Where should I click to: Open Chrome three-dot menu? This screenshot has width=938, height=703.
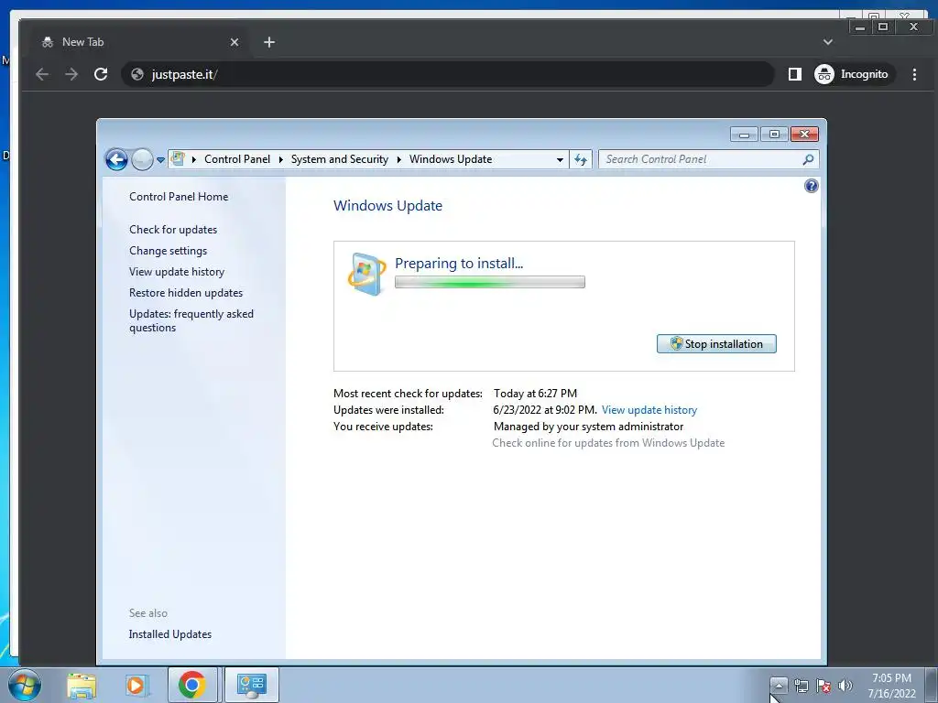(915, 74)
